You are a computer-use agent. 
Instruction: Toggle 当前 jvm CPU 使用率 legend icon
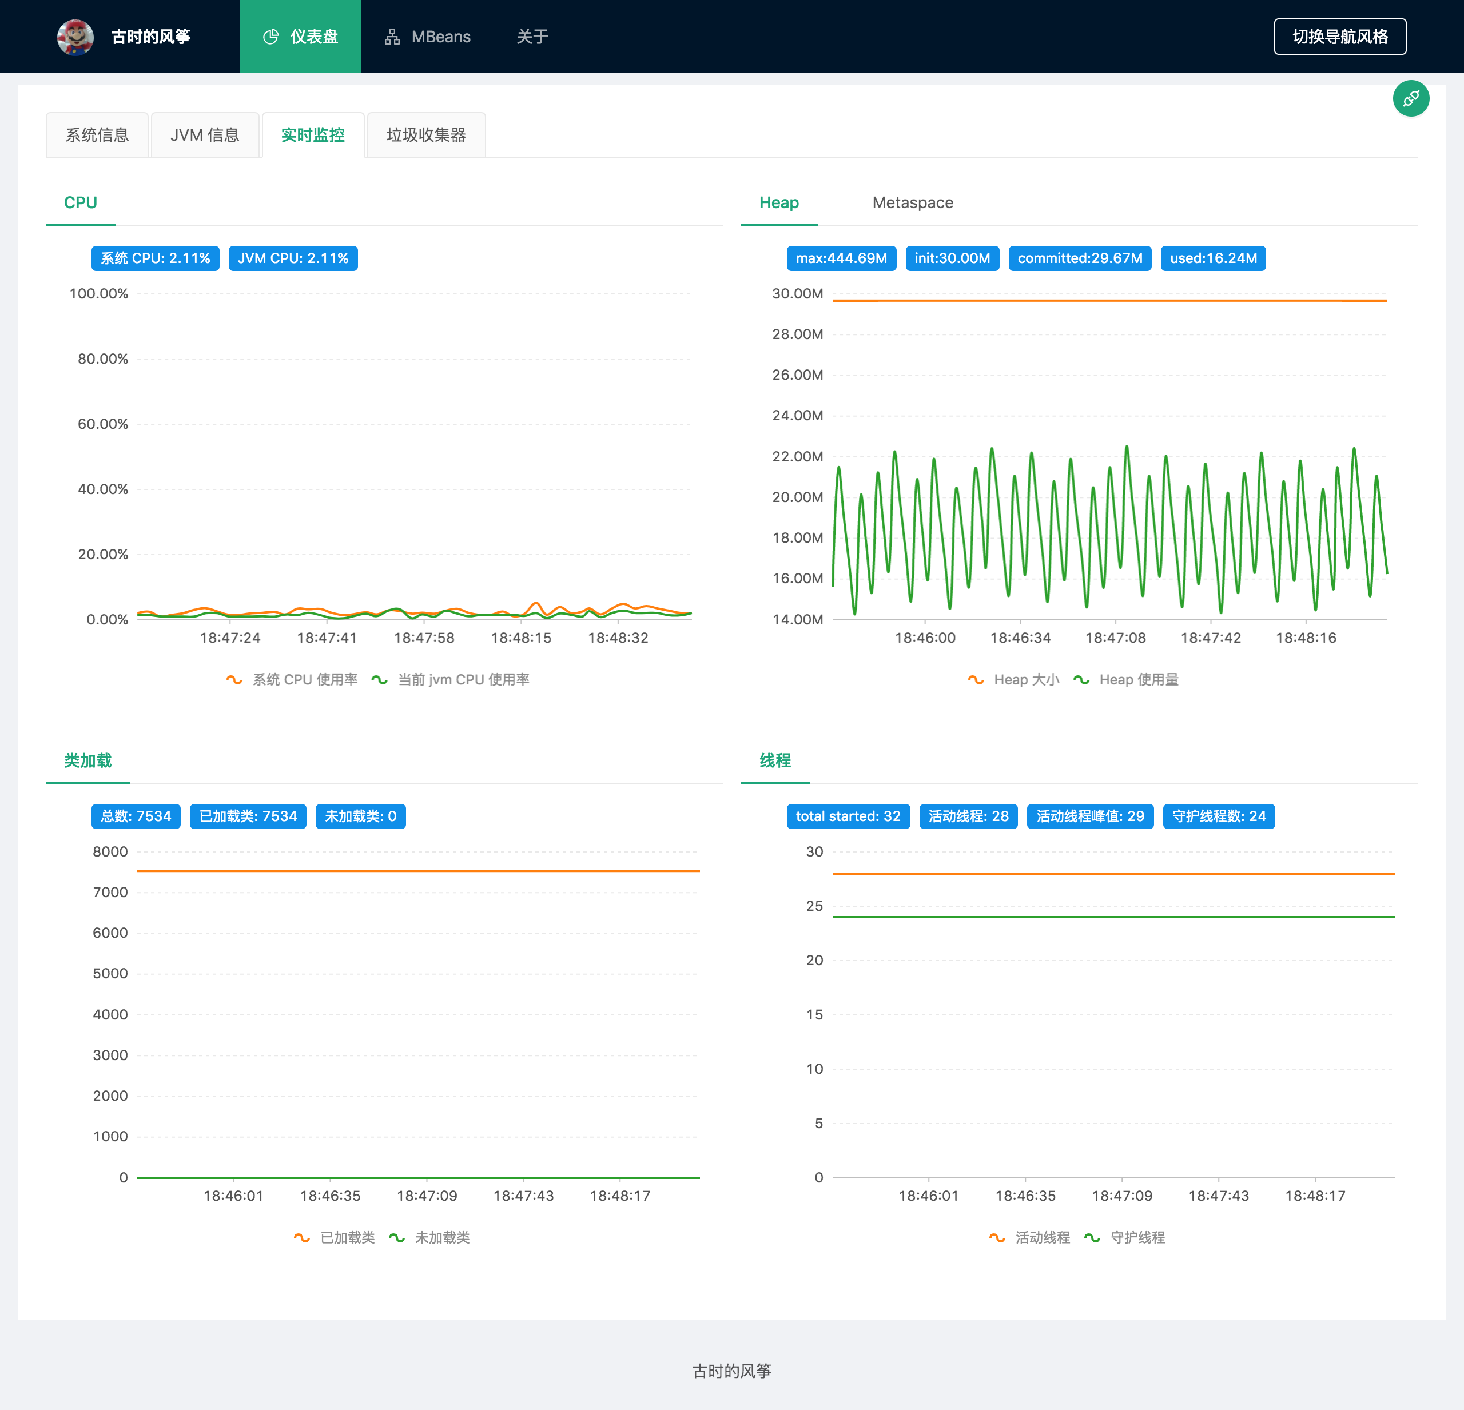[380, 680]
